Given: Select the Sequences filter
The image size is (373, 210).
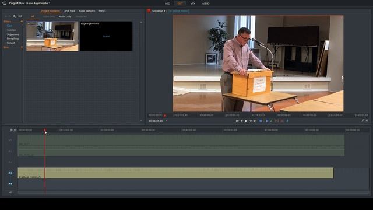Looking at the screenshot, I should [x=13, y=34].
